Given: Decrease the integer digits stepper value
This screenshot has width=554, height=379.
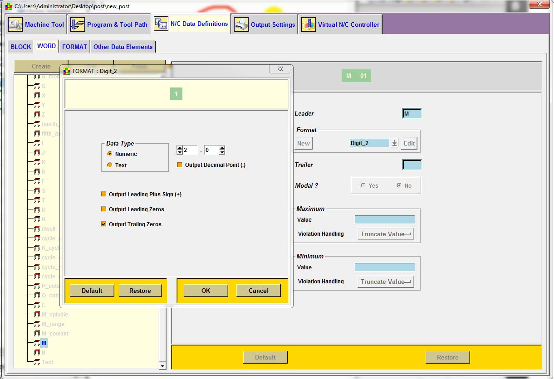Looking at the screenshot, I should click(x=180, y=152).
